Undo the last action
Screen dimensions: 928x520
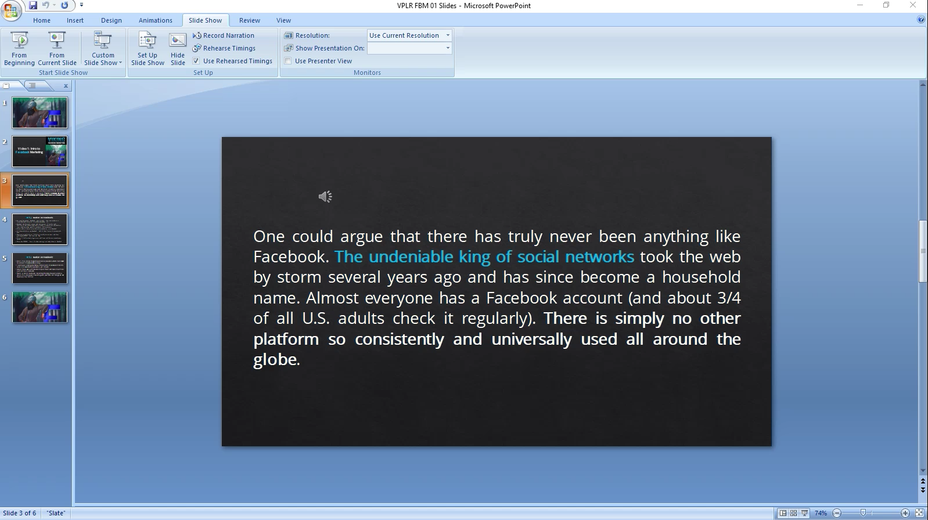[45, 5]
